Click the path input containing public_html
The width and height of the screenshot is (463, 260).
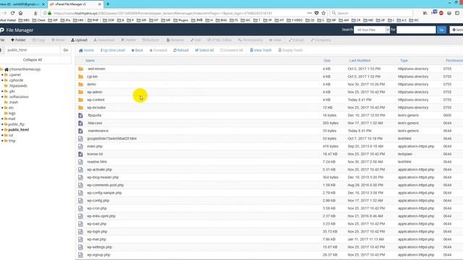click(x=32, y=50)
